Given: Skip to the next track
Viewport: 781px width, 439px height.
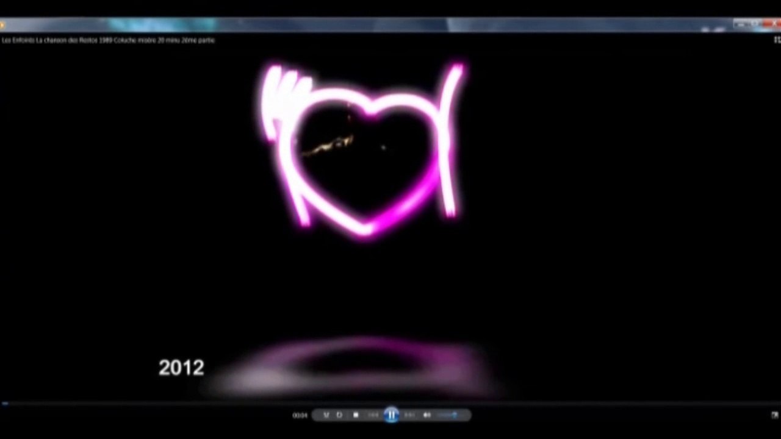Looking at the screenshot, I should point(409,415).
